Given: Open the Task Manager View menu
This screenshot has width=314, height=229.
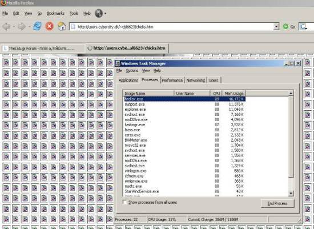Looking at the screenshot, I should coord(146,70).
